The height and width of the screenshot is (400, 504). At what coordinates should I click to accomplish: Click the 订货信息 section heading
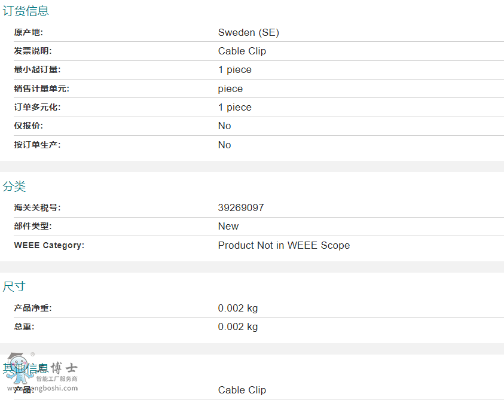pyautogui.click(x=26, y=11)
